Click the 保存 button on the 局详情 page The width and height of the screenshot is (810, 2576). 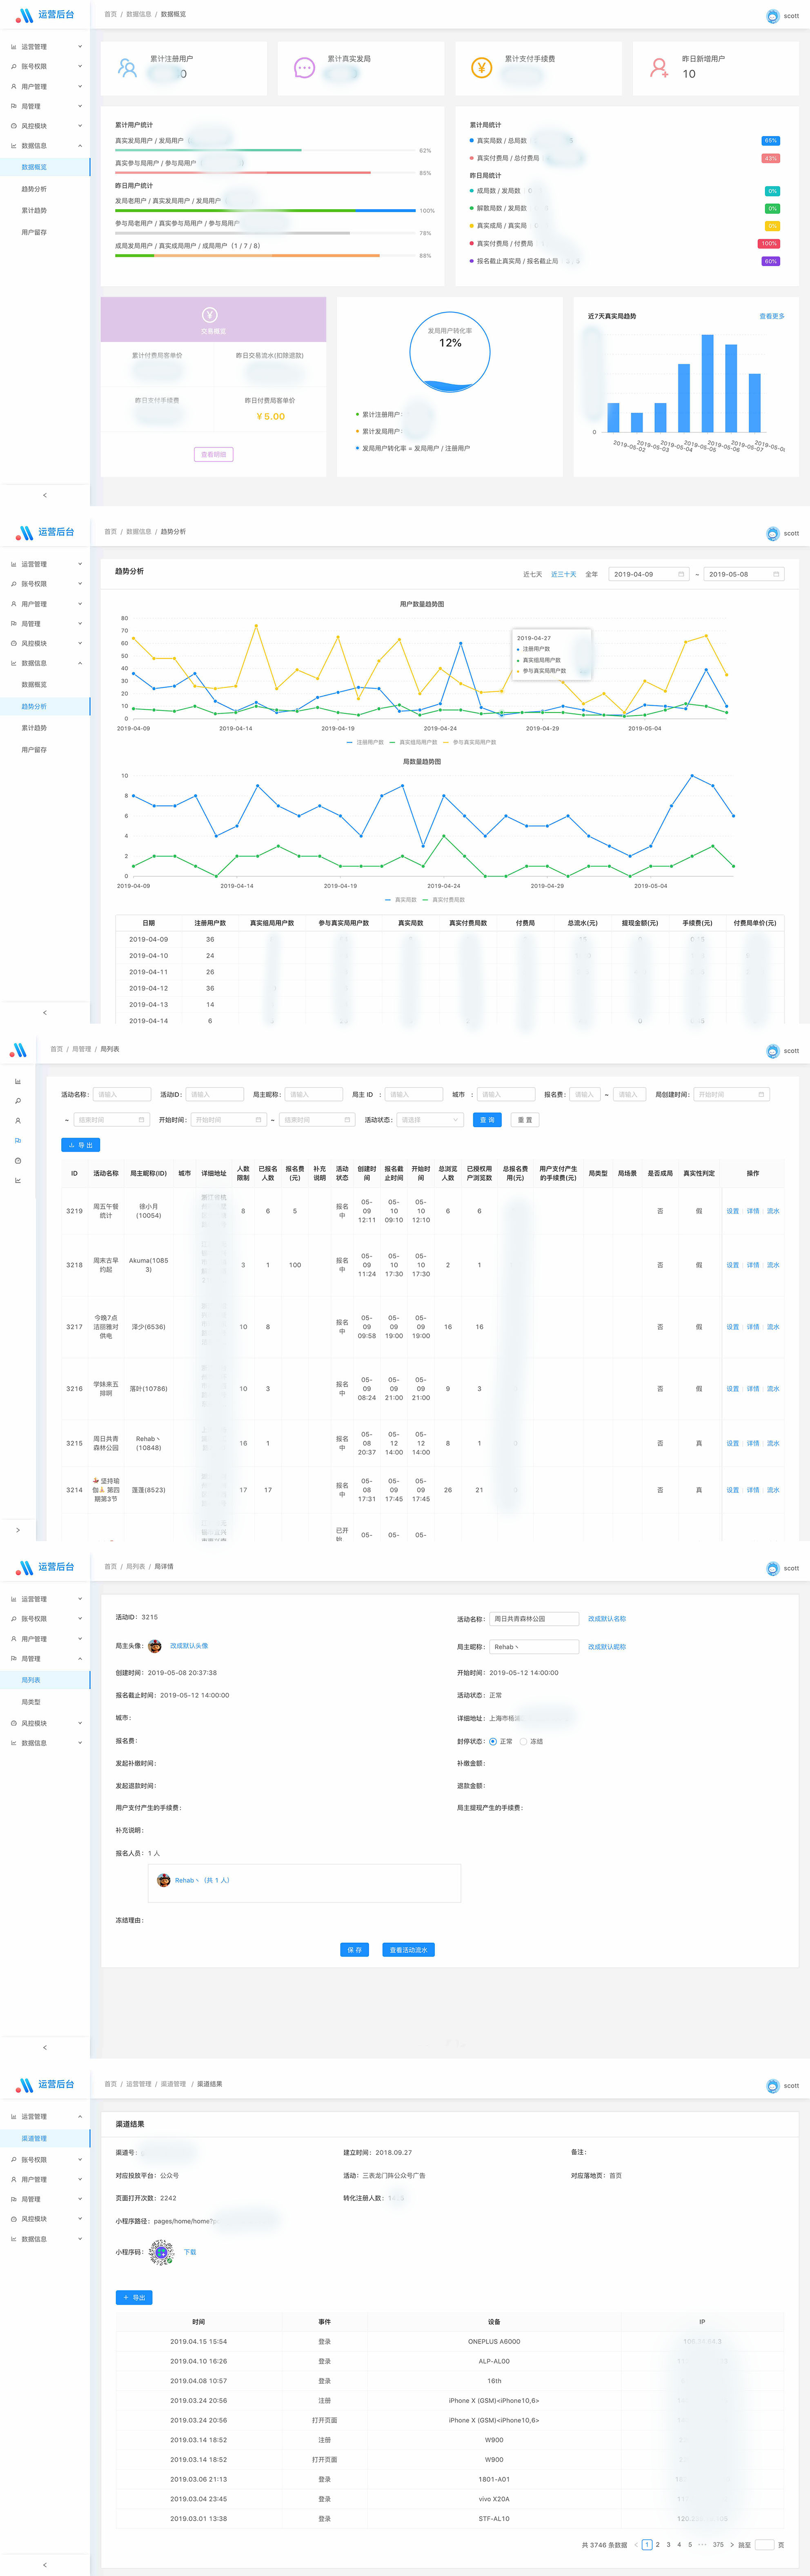tap(355, 1950)
